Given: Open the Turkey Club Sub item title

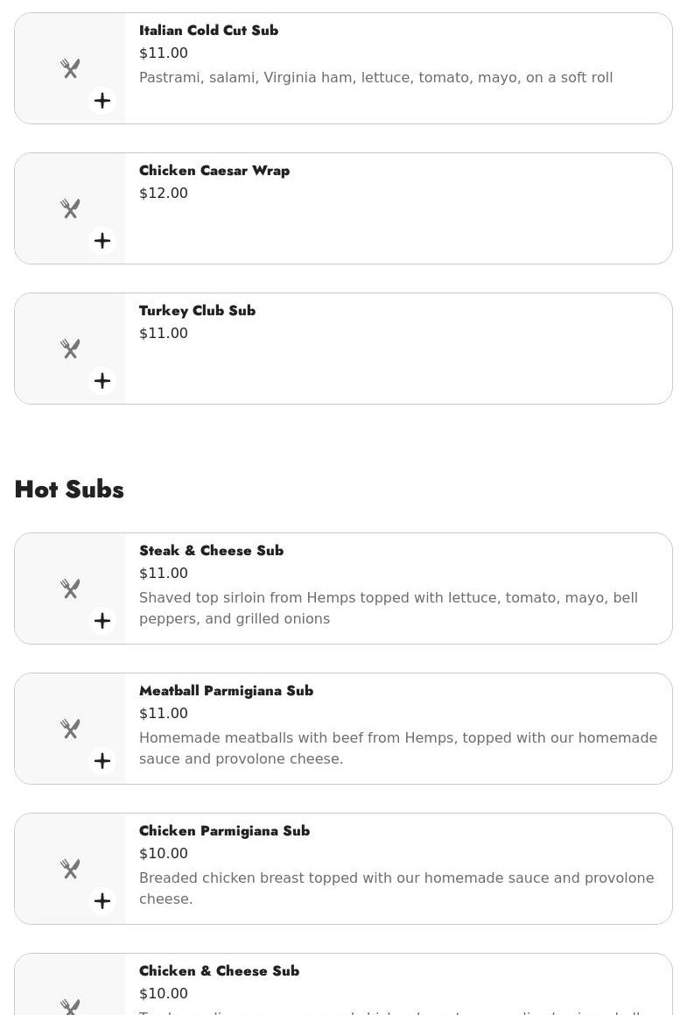Looking at the screenshot, I should pyautogui.click(x=197, y=311).
